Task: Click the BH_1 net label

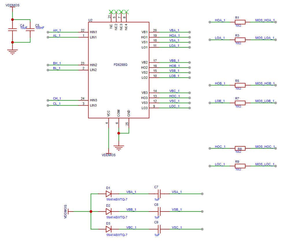Action: 57,63
